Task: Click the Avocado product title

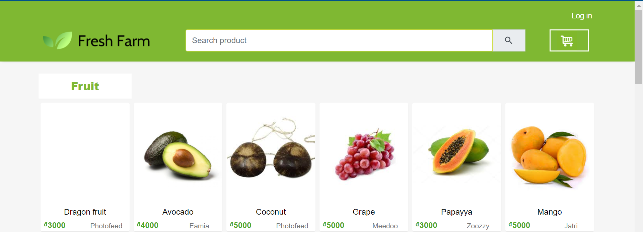Action: (x=178, y=212)
